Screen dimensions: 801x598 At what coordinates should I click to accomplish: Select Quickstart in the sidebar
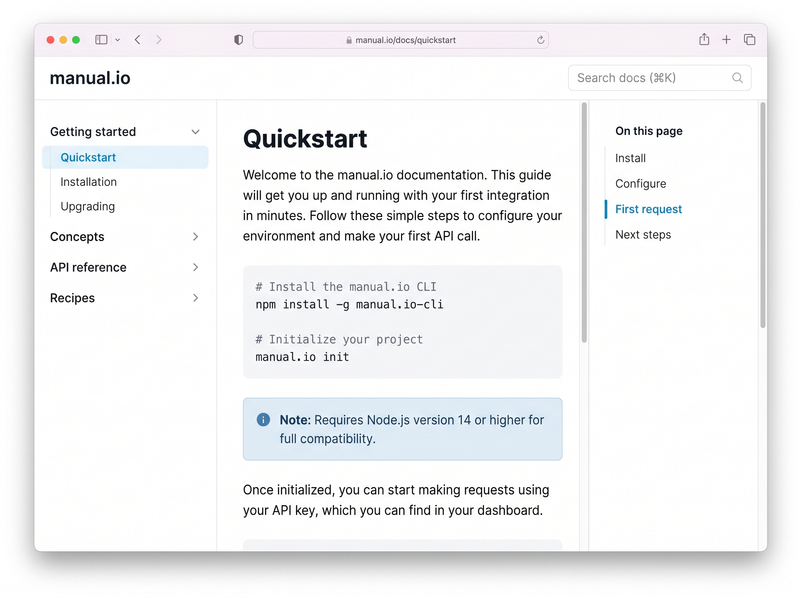[x=125, y=158]
